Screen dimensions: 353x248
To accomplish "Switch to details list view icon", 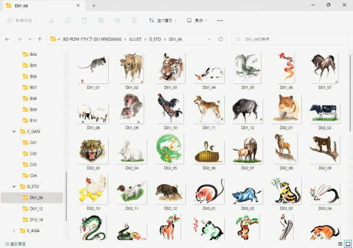I will [340, 244].
